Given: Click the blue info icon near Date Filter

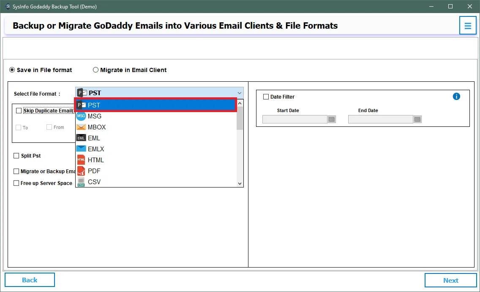Looking at the screenshot, I should 456,96.
